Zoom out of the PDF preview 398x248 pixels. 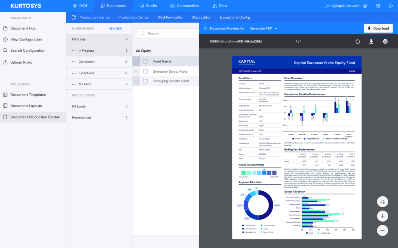tap(382, 231)
